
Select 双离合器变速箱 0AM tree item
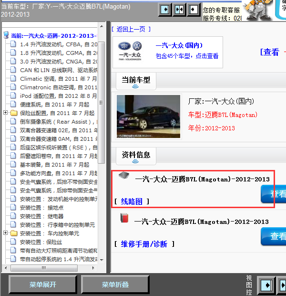[x=59, y=139]
